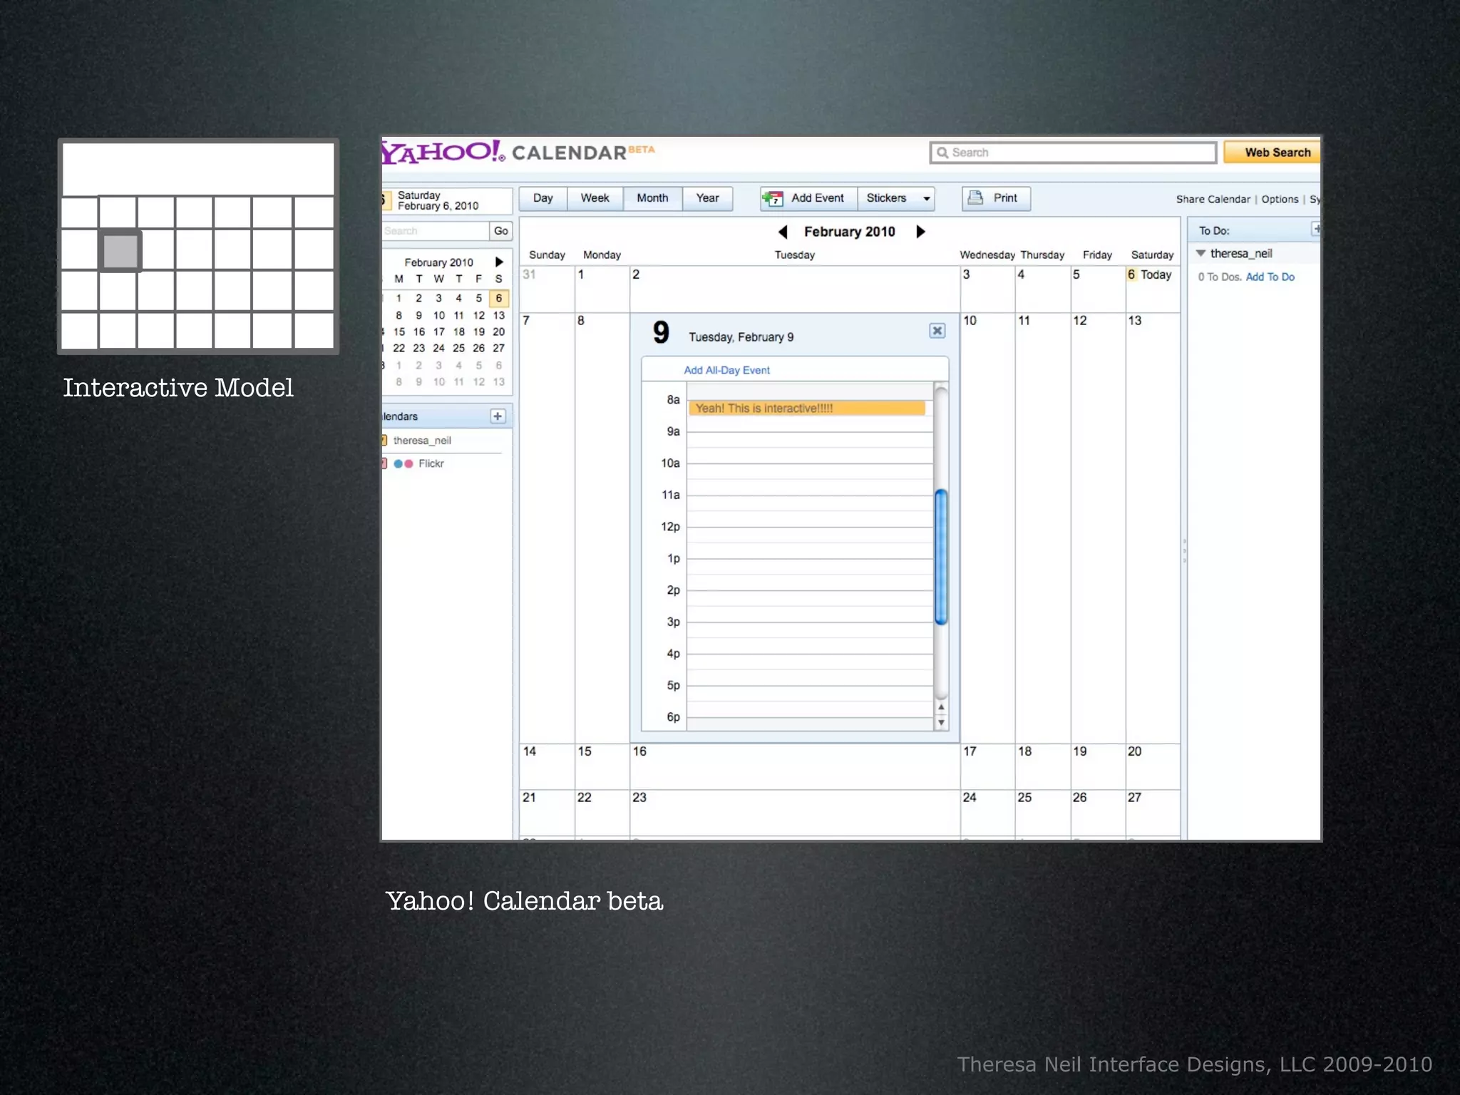Select the Month view tab
Viewport: 1460px width, 1095px height.
[652, 198]
